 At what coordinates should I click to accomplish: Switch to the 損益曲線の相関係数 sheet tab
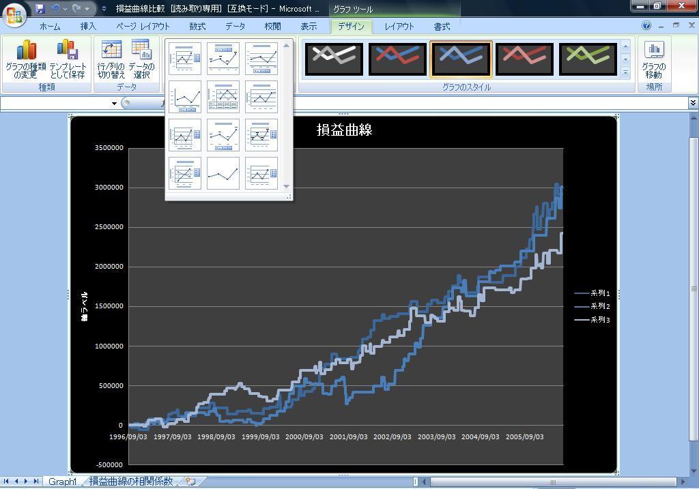coord(131,481)
